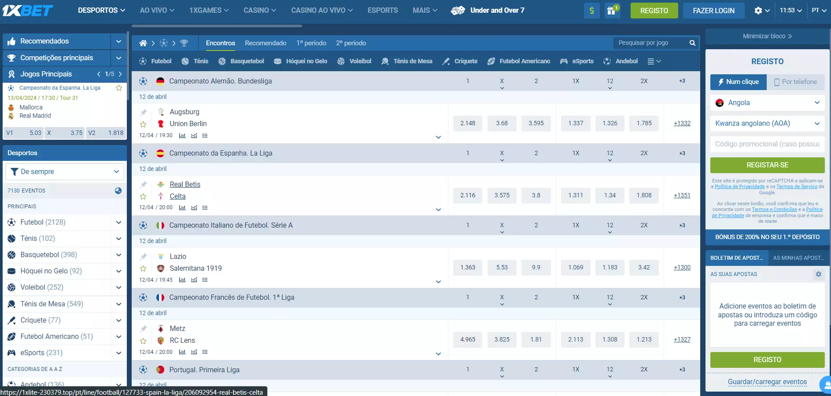Click the promo code input field
Image resolution: width=831 pixels, height=396 pixels.
[767, 144]
